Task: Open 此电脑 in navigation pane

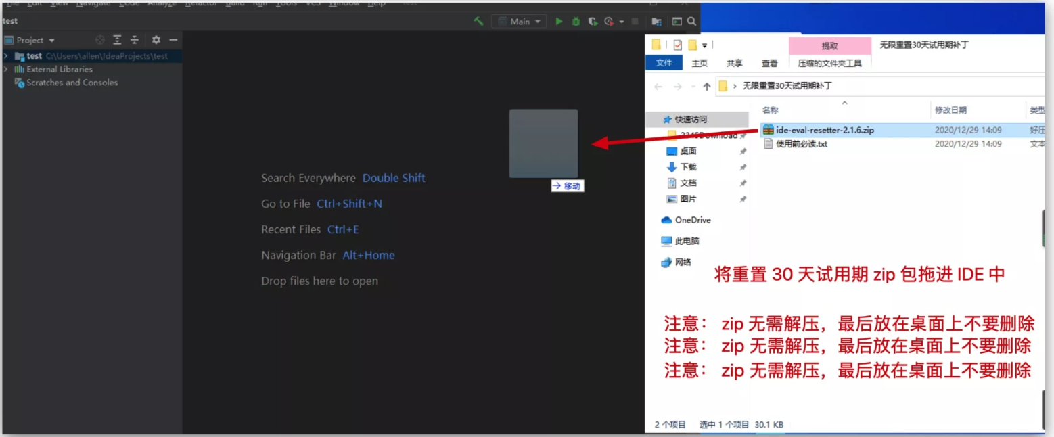Action: pyautogui.click(x=687, y=241)
